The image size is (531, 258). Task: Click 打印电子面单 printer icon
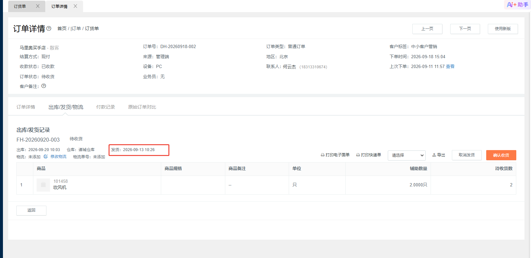[x=322, y=155]
